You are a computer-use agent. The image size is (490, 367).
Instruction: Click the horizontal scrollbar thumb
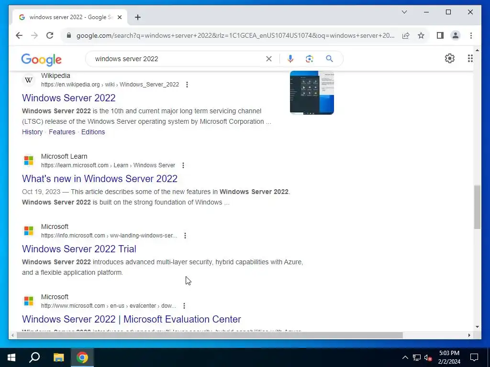(x=210, y=335)
